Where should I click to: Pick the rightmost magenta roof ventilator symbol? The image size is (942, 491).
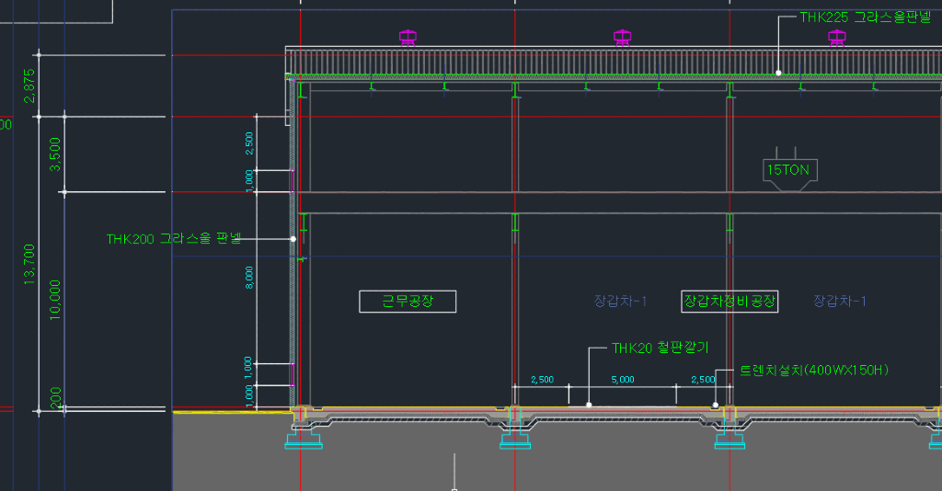click(x=836, y=38)
